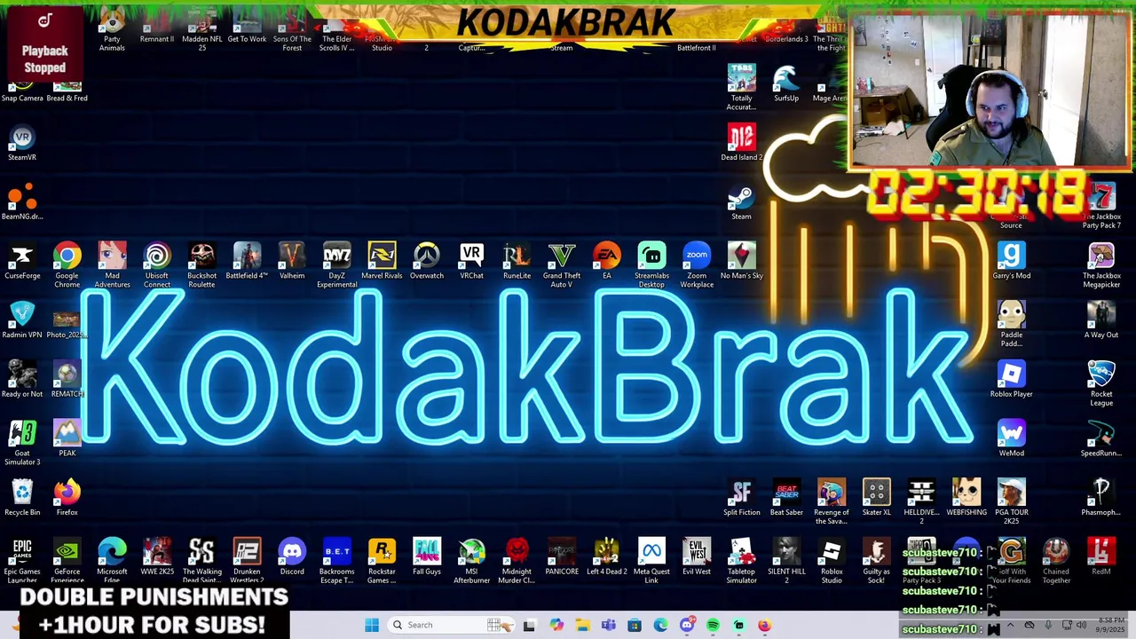The image size is (1136, 639).
Task: Open MSI Afterburner shortcut
Action: (471, 561)
